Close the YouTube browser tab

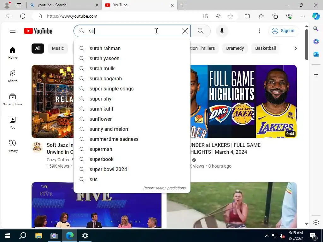click(173, 5)
